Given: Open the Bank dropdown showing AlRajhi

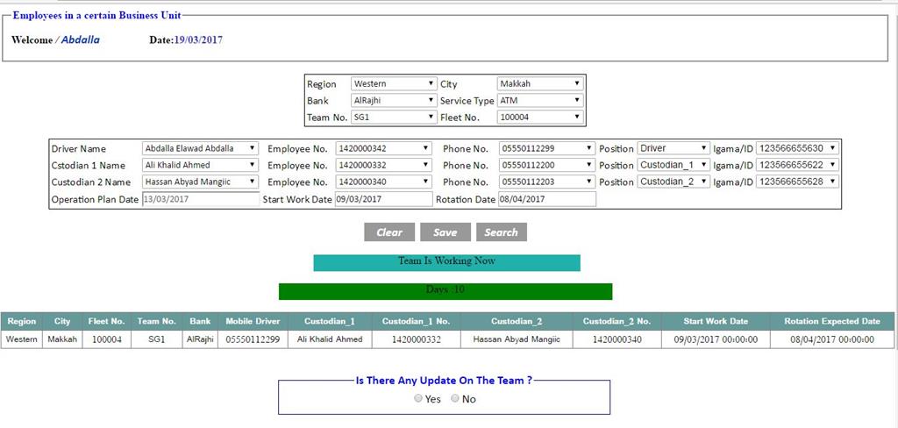Looking at the screenshot, I should pos(394,100).
